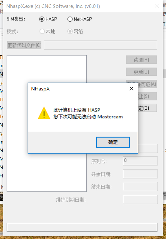Click the yellow warning triangle icon

(x=44, y=113)
